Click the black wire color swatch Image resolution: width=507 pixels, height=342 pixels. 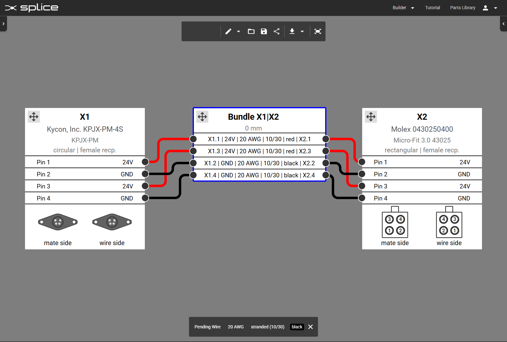[297, 327]
